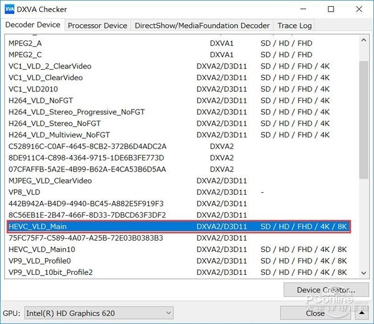The image size is (374, 324).
Task: Click the list scrollbar up arrow
Action: [x=363, y=40]
